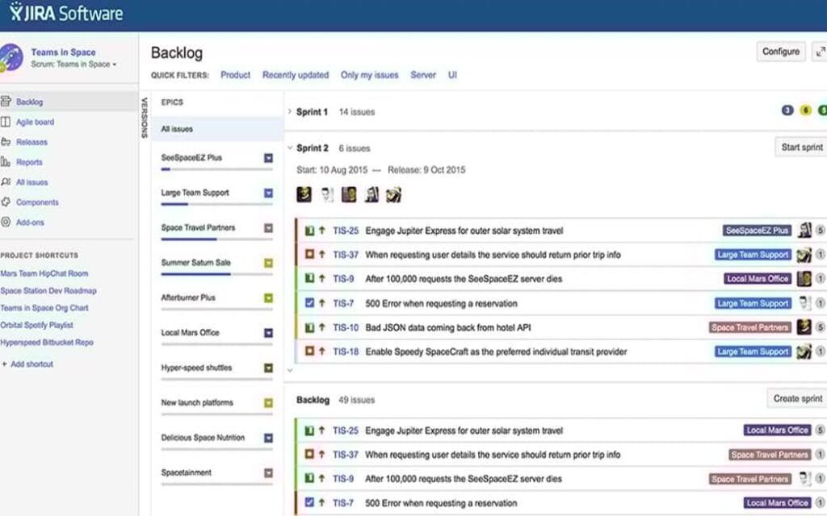
Task: Click the Summer Saturn Sale progress bar
Action: point(216,274)
